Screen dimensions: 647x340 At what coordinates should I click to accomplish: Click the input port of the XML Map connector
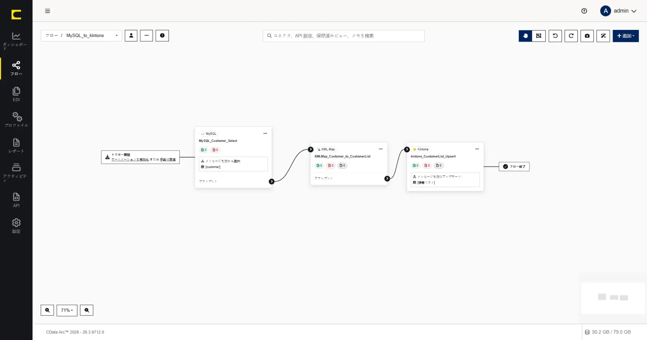(x=311, y=149)
